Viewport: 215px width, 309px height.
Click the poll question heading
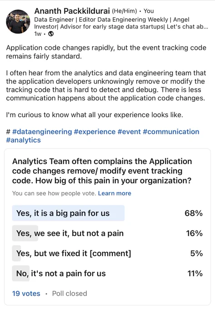(x=102, y=171)
